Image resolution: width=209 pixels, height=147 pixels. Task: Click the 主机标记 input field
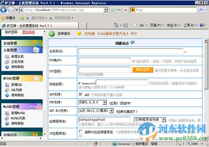(x=131, y=51)
